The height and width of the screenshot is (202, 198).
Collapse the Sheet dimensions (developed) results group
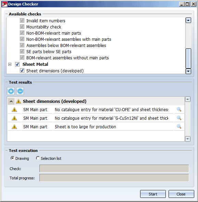coord(11,102)
